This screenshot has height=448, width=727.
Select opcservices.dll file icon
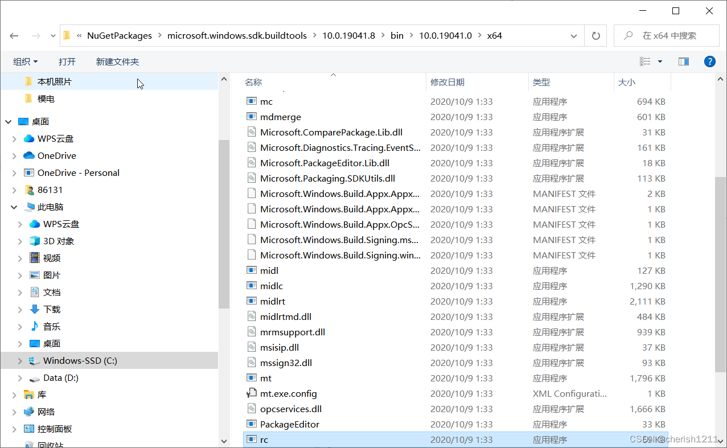(x=252, y=408)
